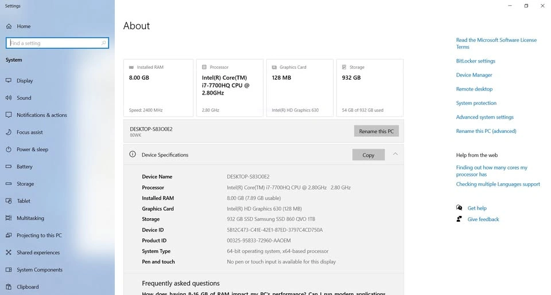This screenshot has height=295, width=551.
Task: Open Notifications & actions icon
Action: pyautogui.click(x=9, y=115)
